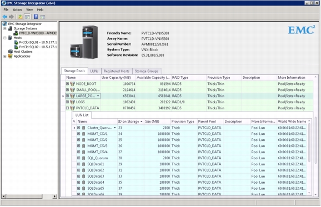Select the PVTCLD-VNX5300 storage system node
The width and height of the screenshot is (321, 207).
tap(38, 33)
